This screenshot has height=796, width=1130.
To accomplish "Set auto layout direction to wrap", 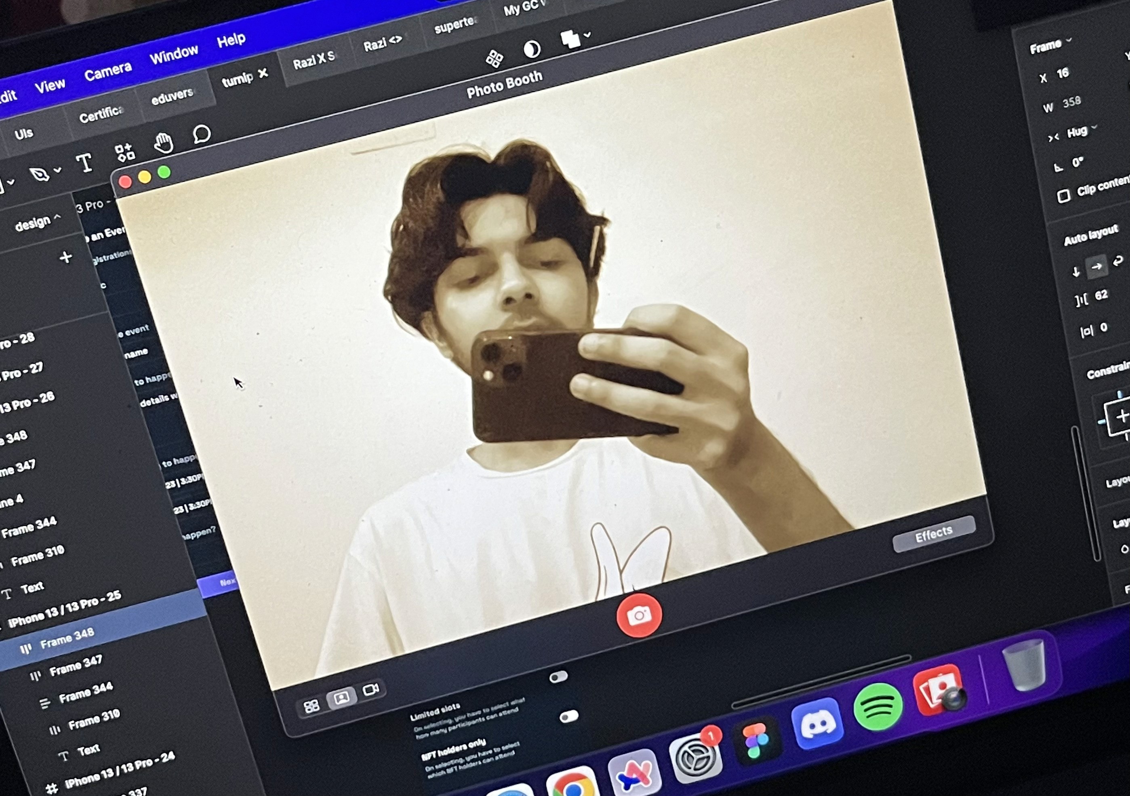I will [x=1118, y=261].
